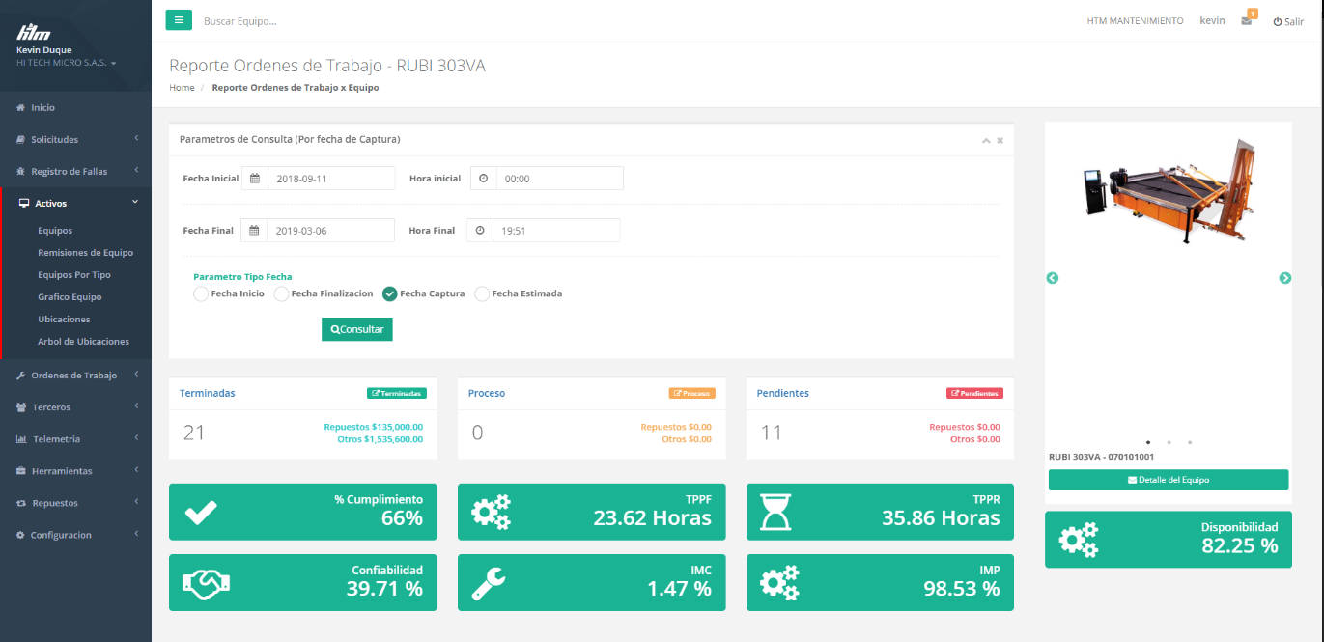The width and height of the screenshot is (1324, 642).
Task: Click the wrench icon on IMC card
Action: [488, 583]
